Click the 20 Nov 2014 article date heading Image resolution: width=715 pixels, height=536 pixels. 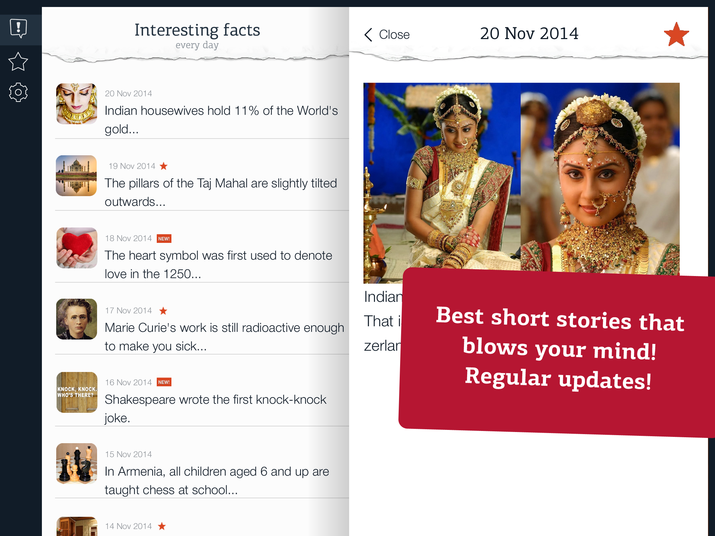[529, 33]
